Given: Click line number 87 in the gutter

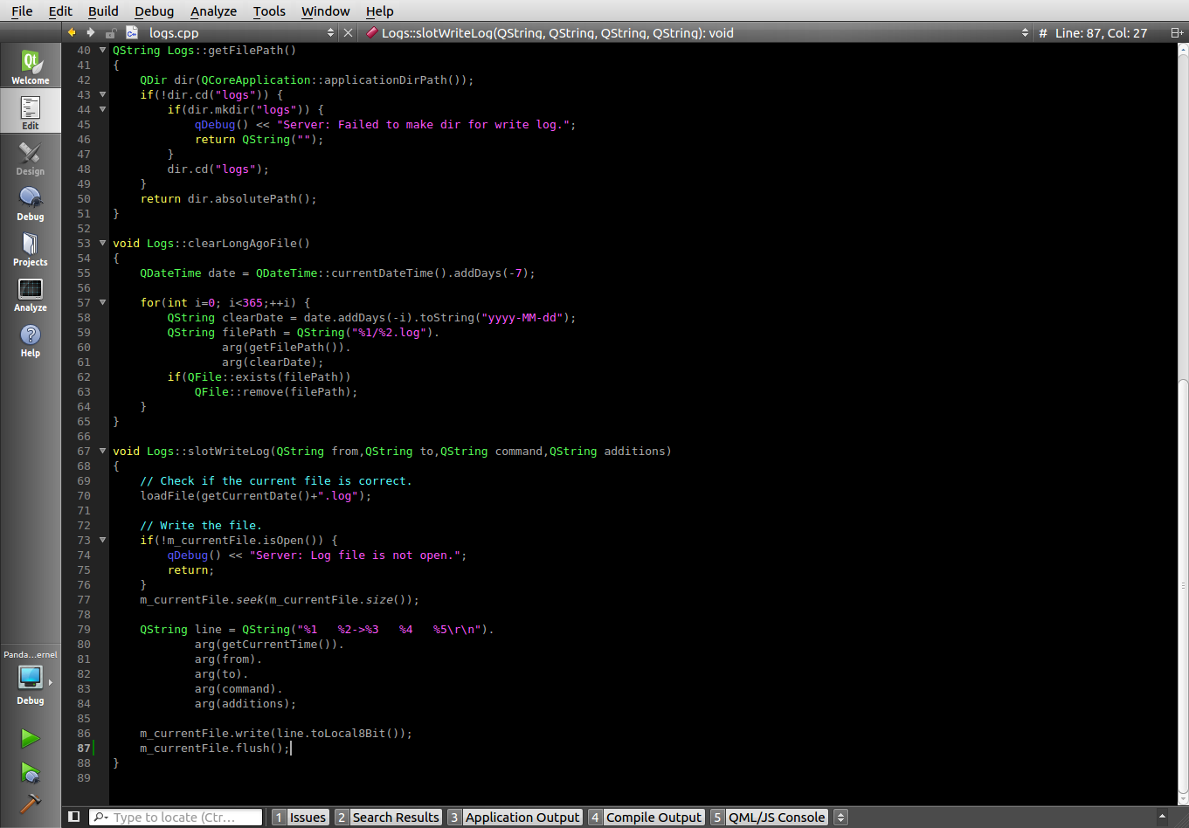Looking at the screenshot, I should tap(84, 749).
